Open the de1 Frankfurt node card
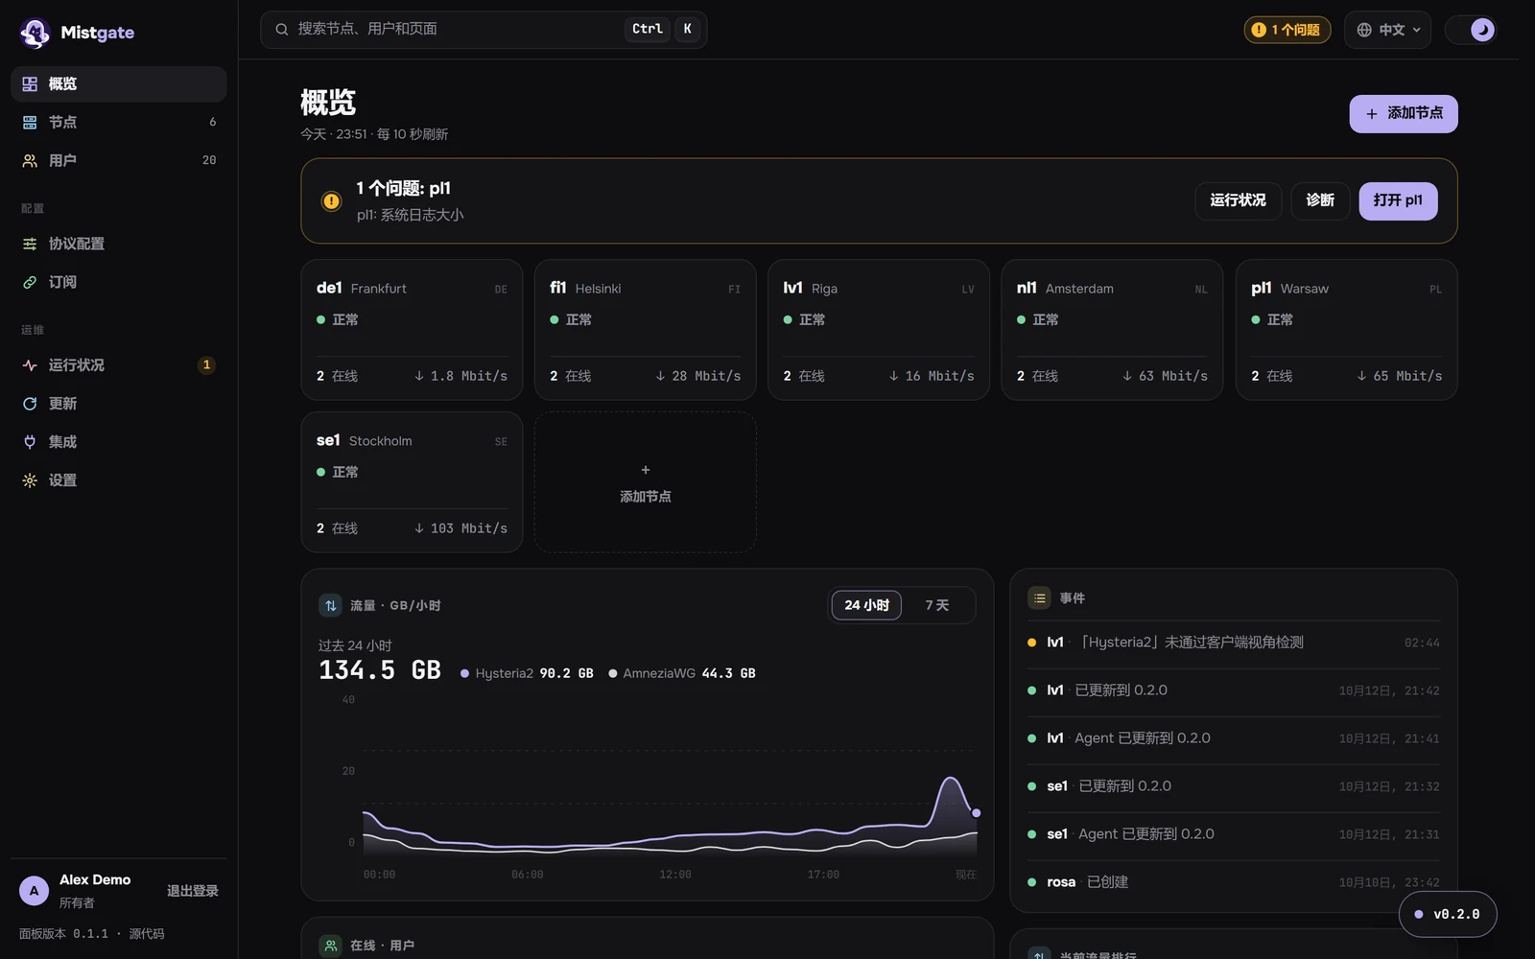 click(x=412, y=330)
